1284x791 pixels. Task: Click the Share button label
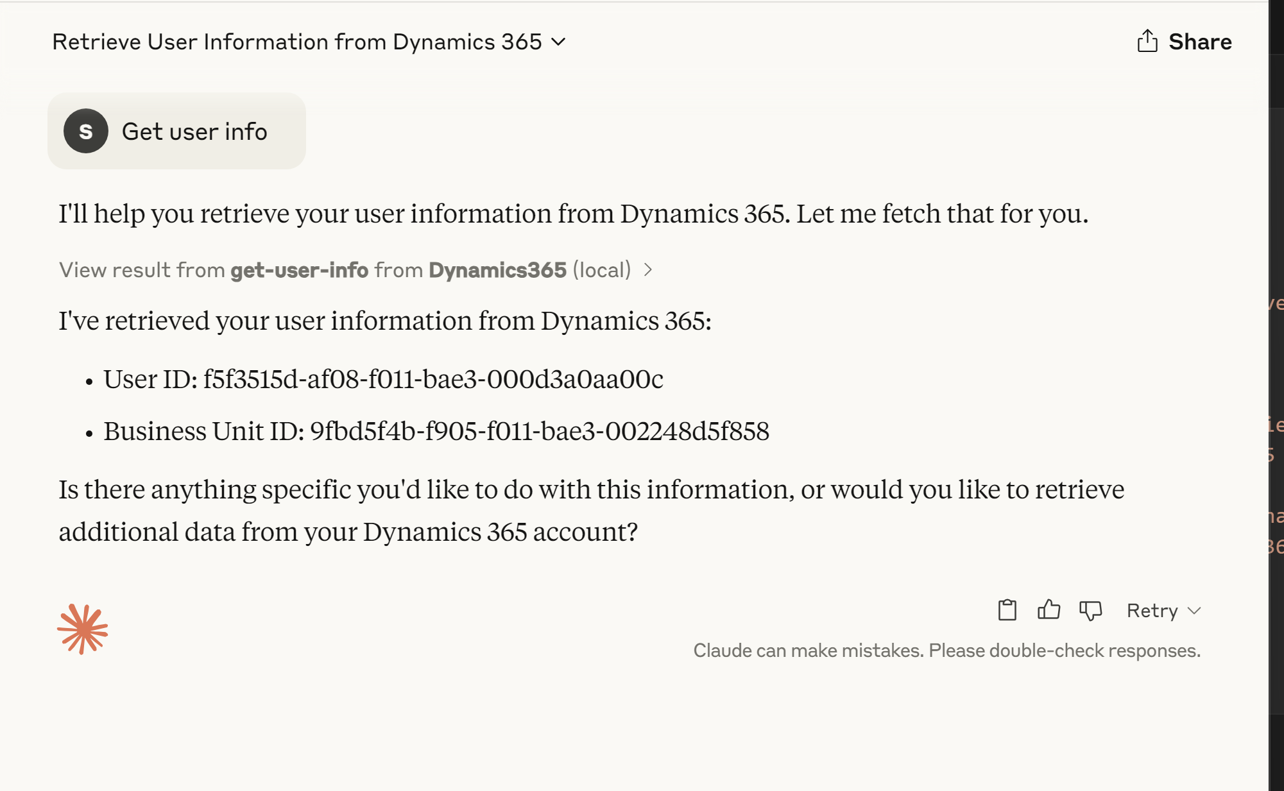pos(1200,42)
